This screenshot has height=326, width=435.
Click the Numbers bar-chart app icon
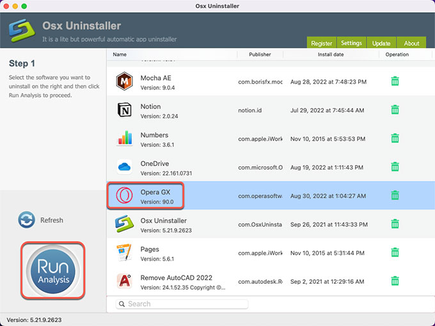point(125,138)
